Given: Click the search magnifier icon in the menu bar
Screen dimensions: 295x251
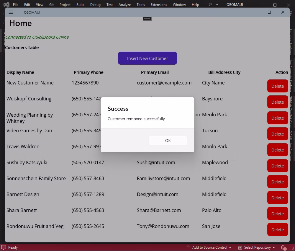Looking at the screenshot, I should click(x=210, y=4).
